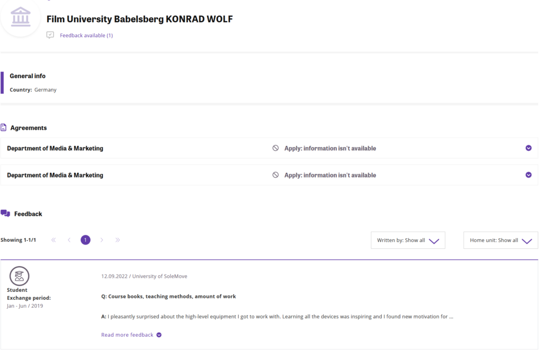Select feedback page 1

(85, 240)
